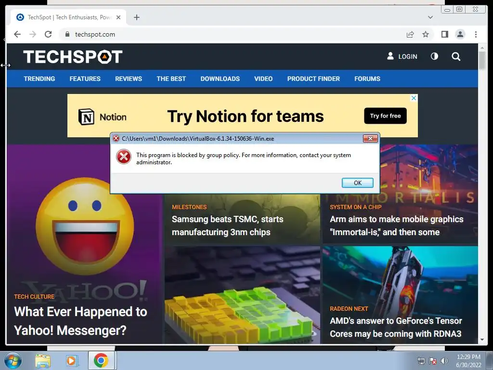The height and width of the screenshot is (370, 493).
Task: Click the MILESTONES category label
Action: point(189,207)
